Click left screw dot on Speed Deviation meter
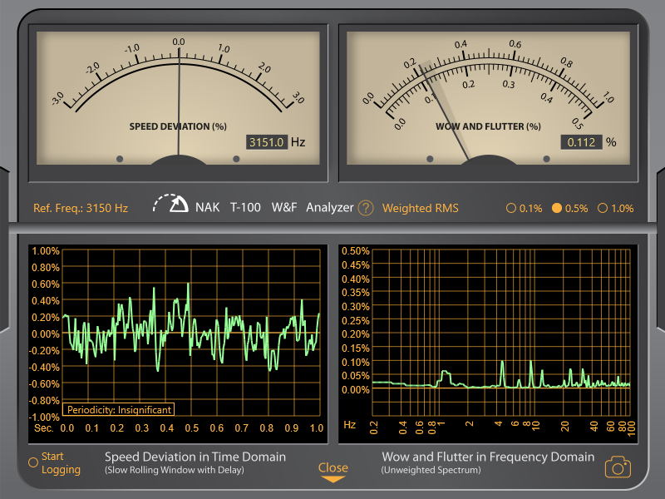Image resolution: width=665 pixels, height=499 pixels. click(120, 158)
